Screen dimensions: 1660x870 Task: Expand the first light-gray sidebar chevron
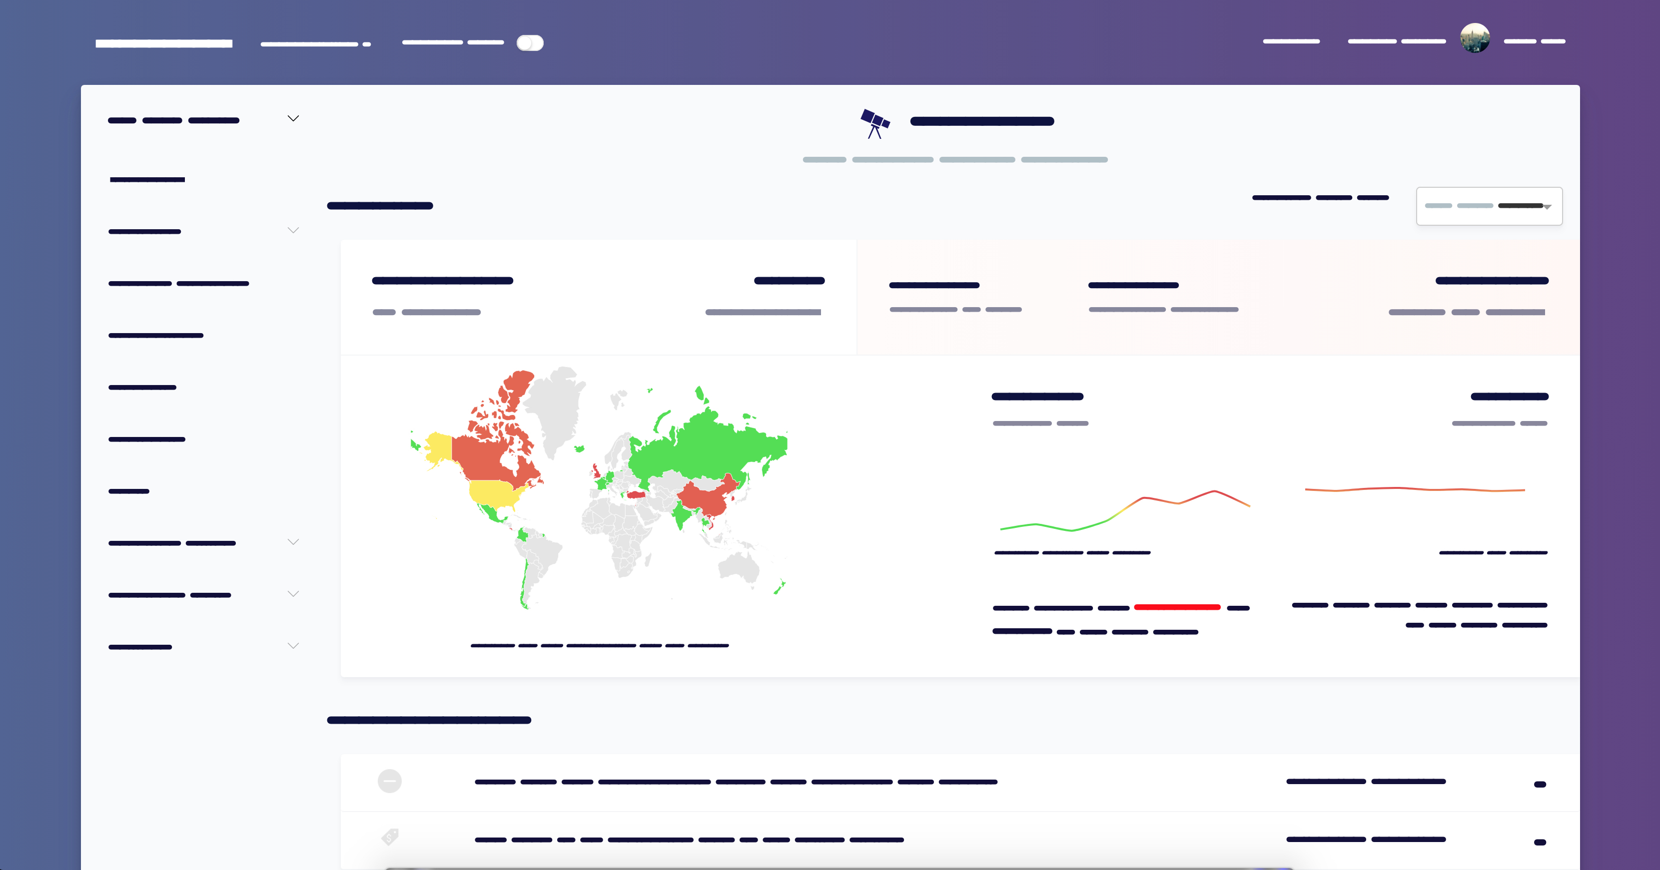(293, 231)
